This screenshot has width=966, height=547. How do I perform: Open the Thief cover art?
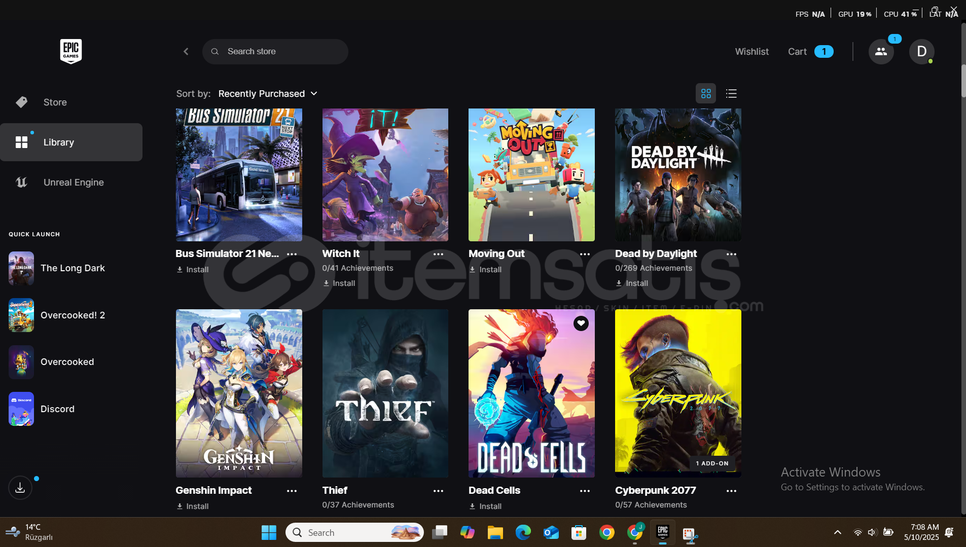tap(385, 393)
